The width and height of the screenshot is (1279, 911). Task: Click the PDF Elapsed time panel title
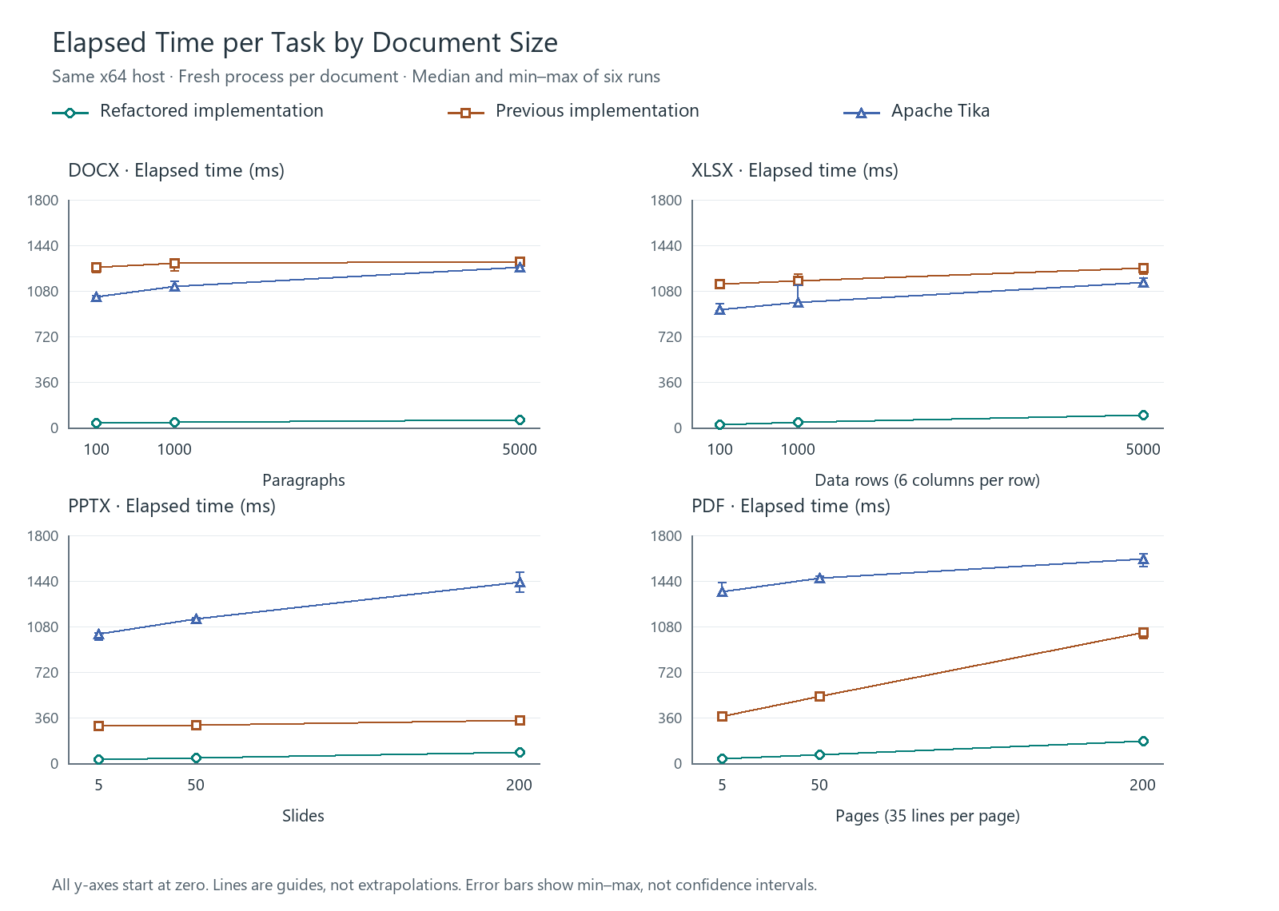point(791,506)
